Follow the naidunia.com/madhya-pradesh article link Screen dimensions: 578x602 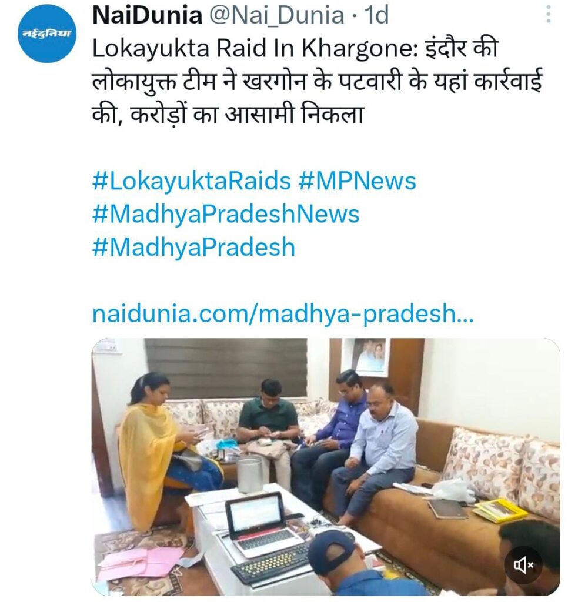[x=283, y=313]
